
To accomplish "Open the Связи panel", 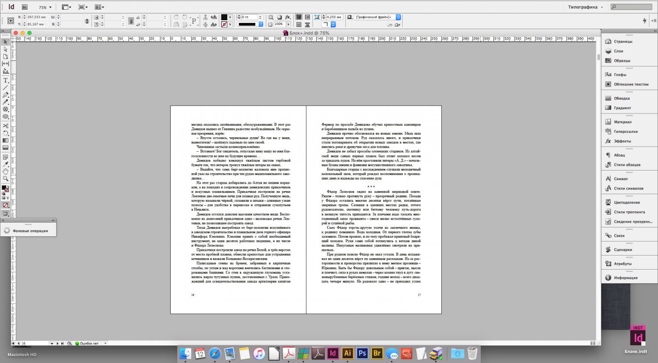I will [619, 236].
